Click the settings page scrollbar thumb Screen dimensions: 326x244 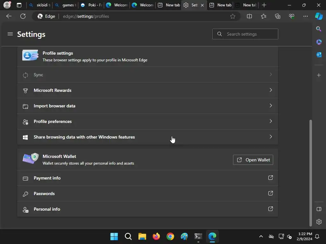[x=311, y=173]
